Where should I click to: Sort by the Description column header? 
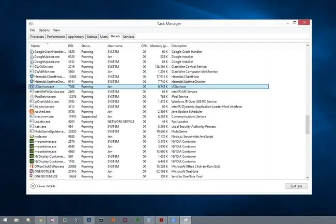[x=179, y=46]
